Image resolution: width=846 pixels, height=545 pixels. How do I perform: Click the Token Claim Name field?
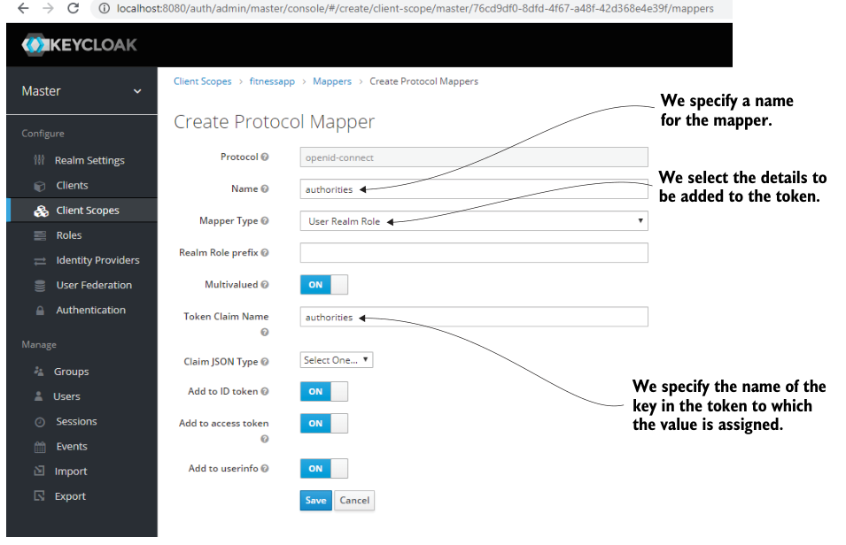click(474, 317)
